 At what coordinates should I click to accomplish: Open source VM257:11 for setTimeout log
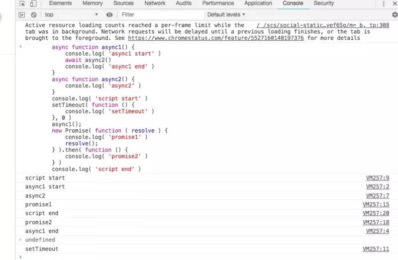pos(376,249)
